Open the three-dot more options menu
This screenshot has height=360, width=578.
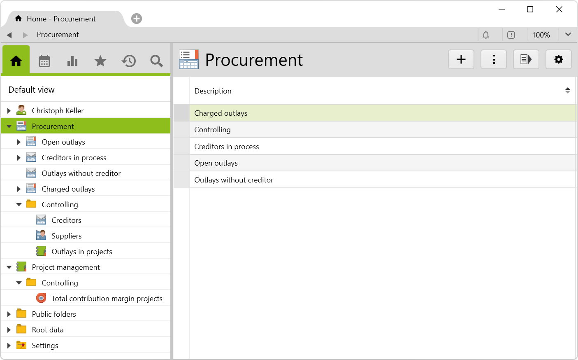494,60
